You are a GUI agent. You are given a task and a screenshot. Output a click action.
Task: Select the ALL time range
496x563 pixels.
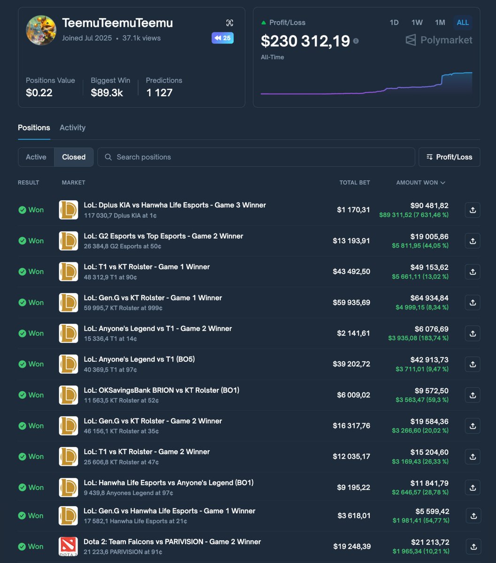(x=463, y=23)
